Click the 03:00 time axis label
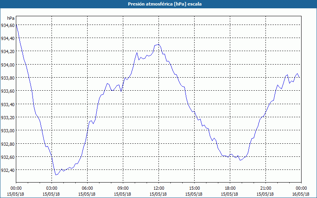Screen dimensions: 317x198 [x=52, y=188]
